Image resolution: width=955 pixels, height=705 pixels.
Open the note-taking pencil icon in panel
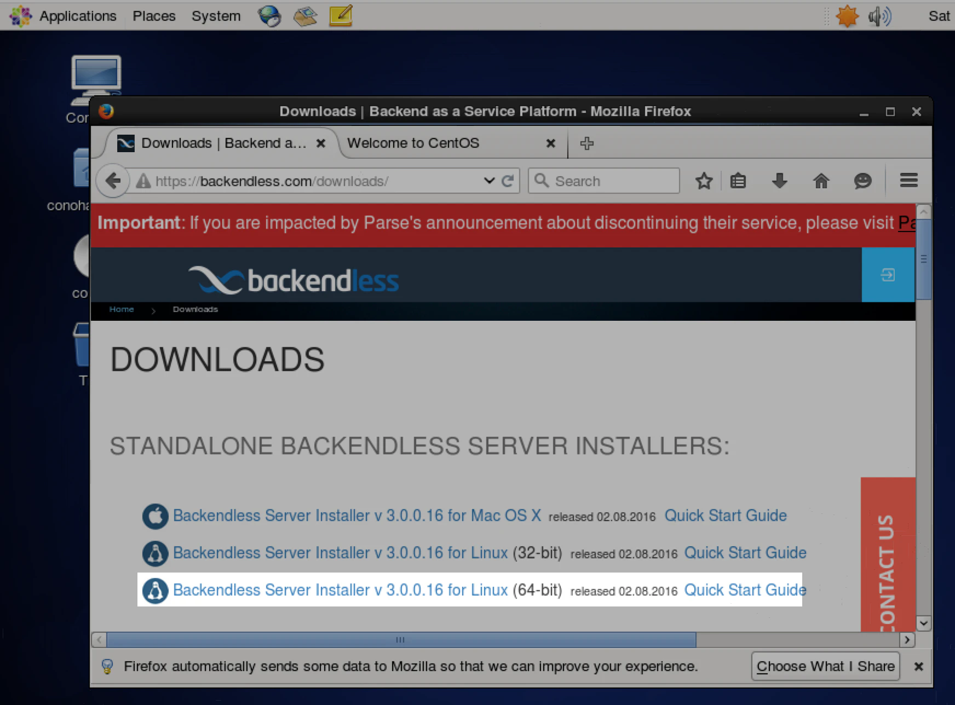[341, 15]
